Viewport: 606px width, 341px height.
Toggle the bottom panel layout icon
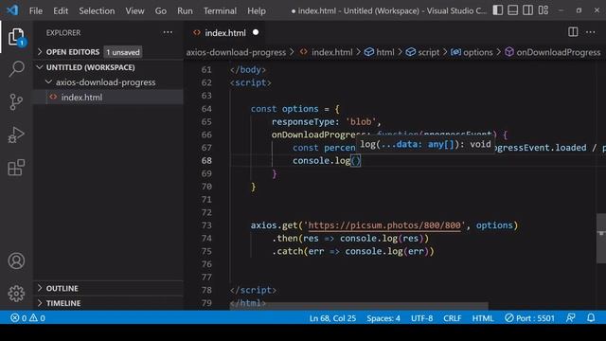[x=513, y=10]
